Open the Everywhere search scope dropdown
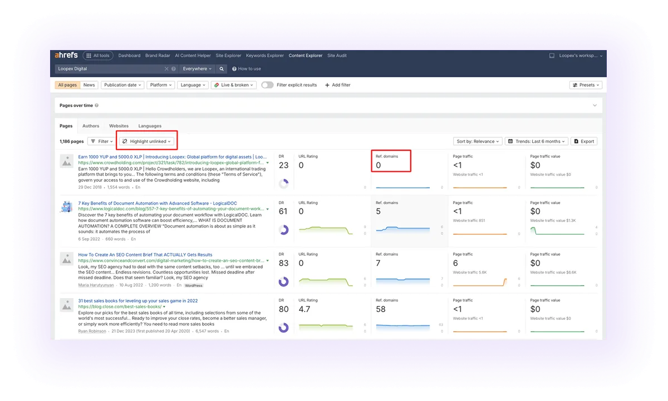 click(x=198, y=69)
